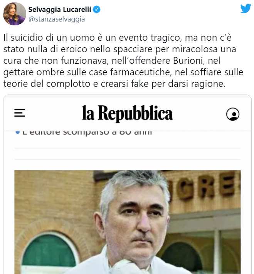Open Selvaggia Lucarelli's round profile avatar
The image size is (254, 274).
click(x=15, y=14)
